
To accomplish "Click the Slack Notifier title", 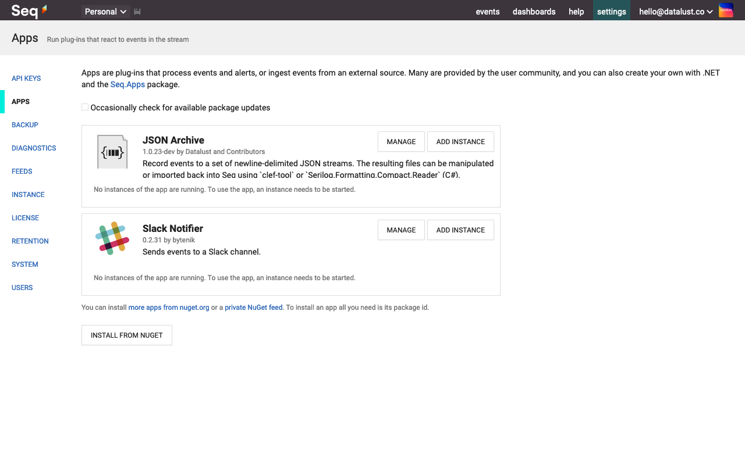I will click(x=173, y=228).
